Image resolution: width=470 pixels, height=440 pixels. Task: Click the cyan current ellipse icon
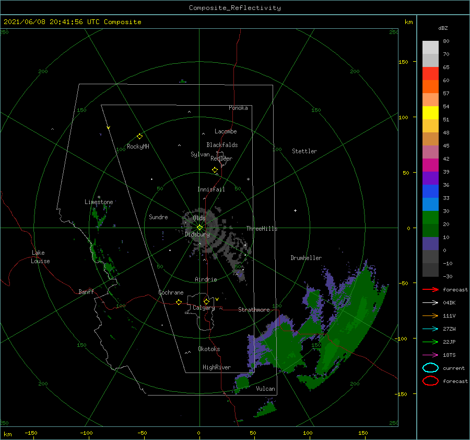430,368
